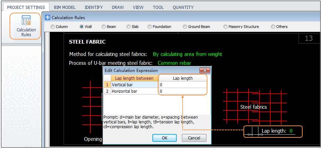
Task: Open the DRAW ribbon tab
Action: tap(118, 7)
